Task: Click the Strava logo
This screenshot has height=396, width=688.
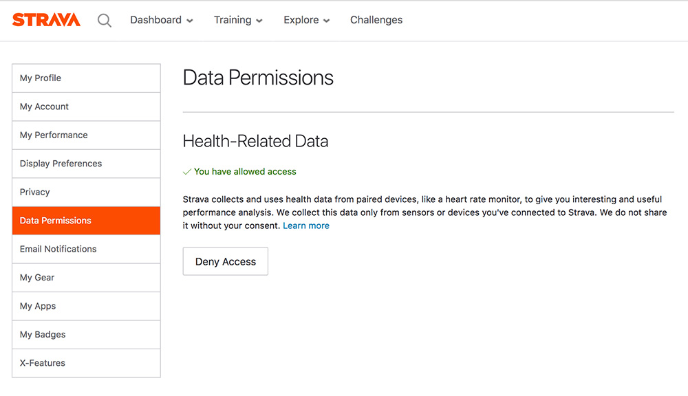Action: point(46,20)
